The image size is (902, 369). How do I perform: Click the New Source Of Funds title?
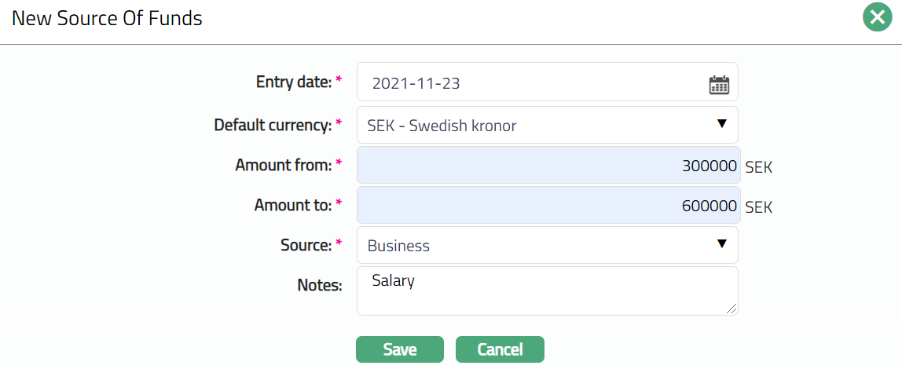pyautogui.click(x=107, y=18)
